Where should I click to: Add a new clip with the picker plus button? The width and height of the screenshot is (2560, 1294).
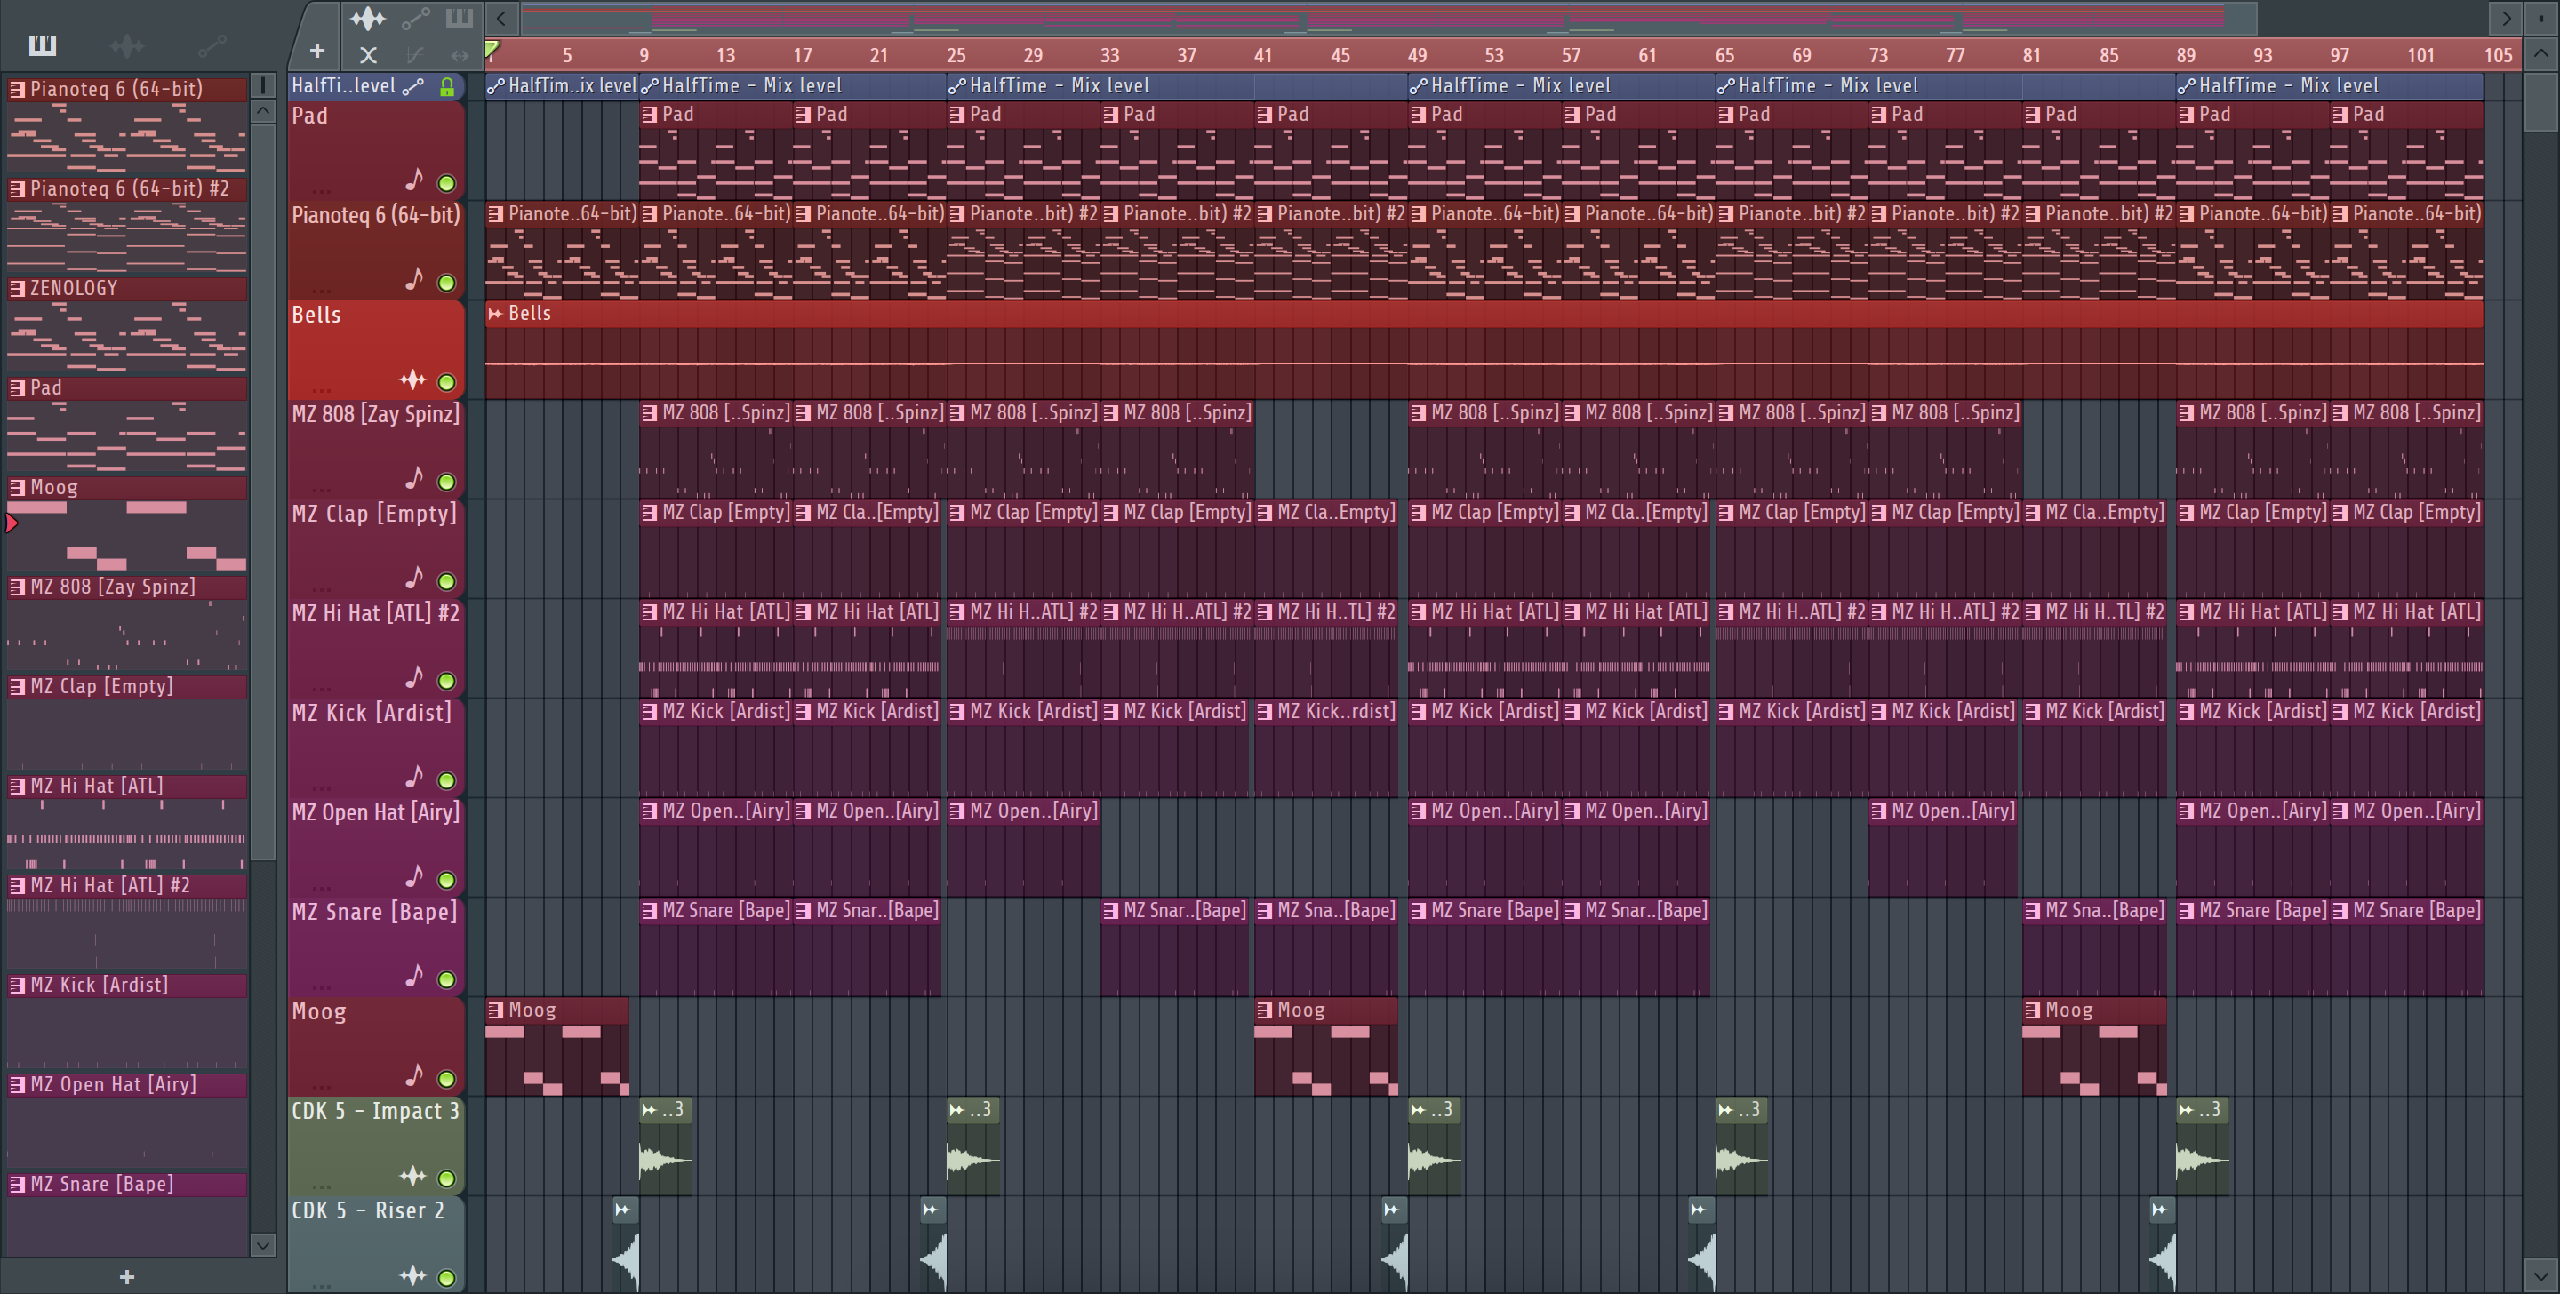coord(126,1277)
